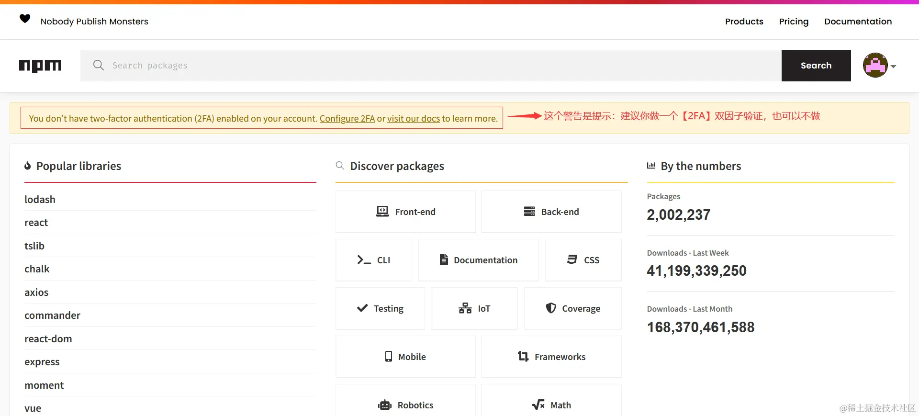
Task: Open the Products menu
Action: 744,22
